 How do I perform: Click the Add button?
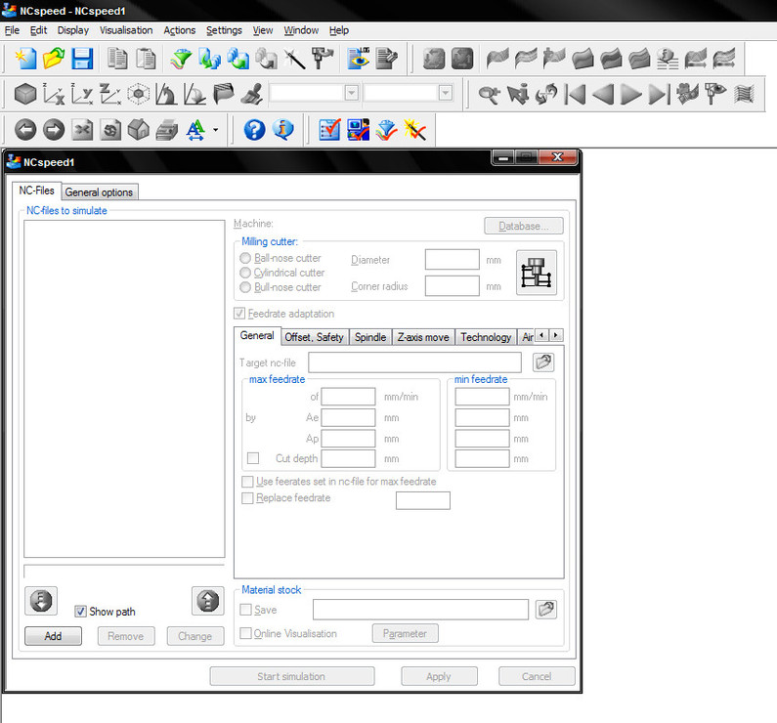53,636
